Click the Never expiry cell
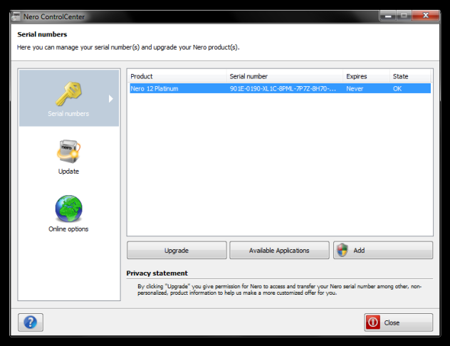The height and width of the screenshot is (346, 450). coord(355,89)
